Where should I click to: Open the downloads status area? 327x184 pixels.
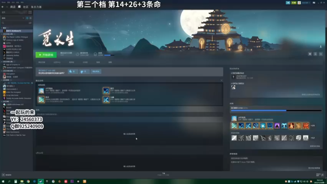[x=163, y=174]
